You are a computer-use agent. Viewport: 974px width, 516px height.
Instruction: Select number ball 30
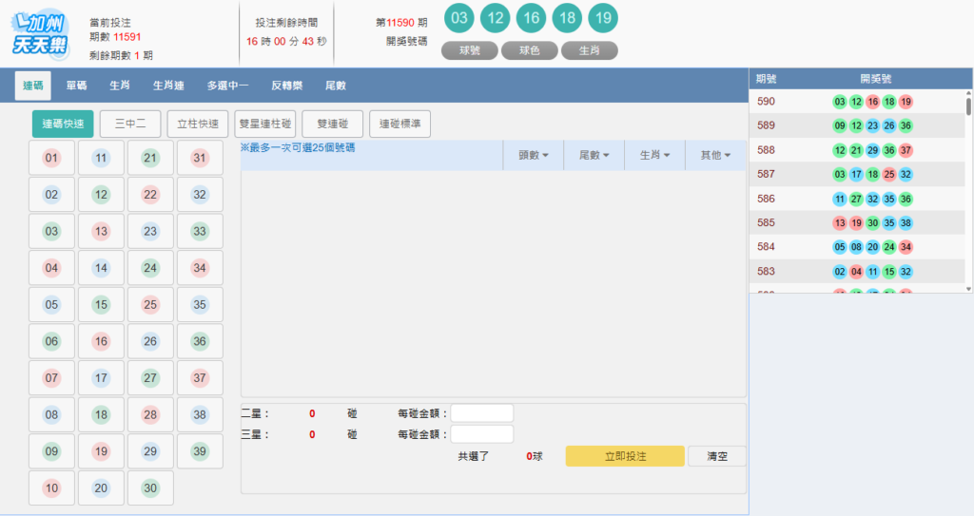(x=150, y=487)
